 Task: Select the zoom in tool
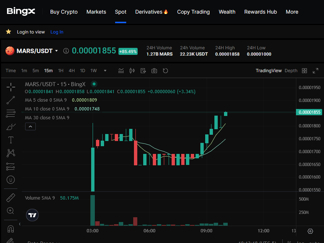(10, 211)
